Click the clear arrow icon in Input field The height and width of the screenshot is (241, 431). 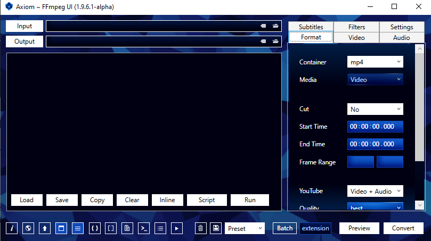click(x=263, y=26)
